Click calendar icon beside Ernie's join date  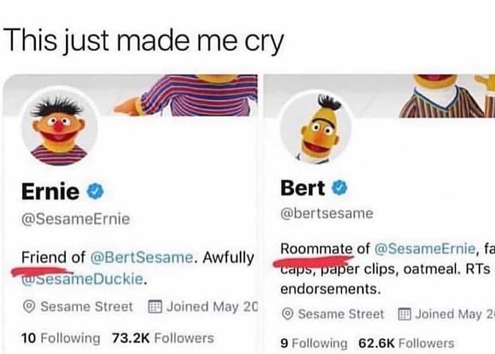[155, 306]
